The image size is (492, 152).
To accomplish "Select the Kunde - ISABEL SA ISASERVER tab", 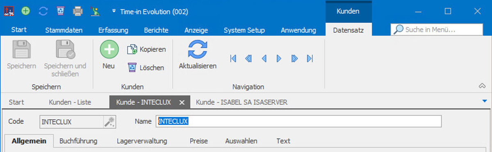I will [241, 102].
